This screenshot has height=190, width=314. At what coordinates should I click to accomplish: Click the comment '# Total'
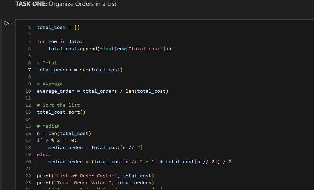47,63
